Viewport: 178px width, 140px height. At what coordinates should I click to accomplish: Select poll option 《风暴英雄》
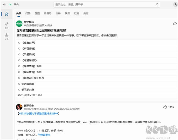pos(19,55)
